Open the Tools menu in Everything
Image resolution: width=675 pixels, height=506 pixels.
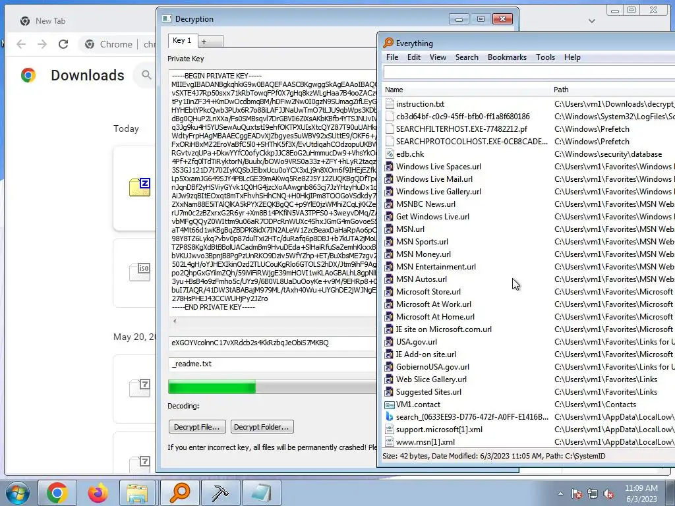(x=545, y=57)
